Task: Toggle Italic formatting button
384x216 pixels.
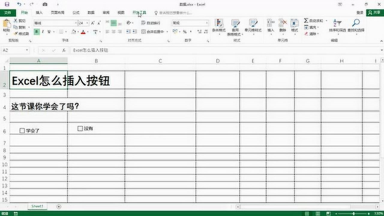Action: coord(43,31)
